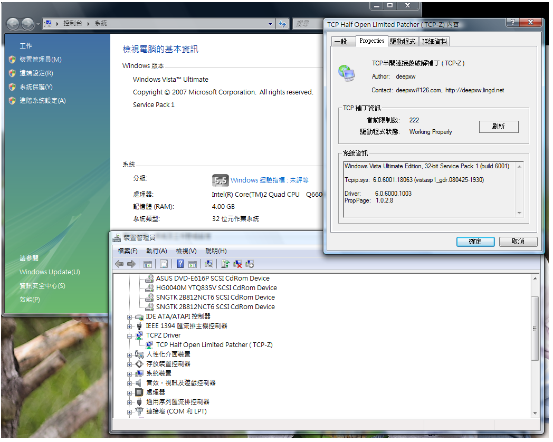This screenshot has width=553, height=442.
Task: Select TCP Half Open Limited Patcher device
Action: click(x=214, y=345)
